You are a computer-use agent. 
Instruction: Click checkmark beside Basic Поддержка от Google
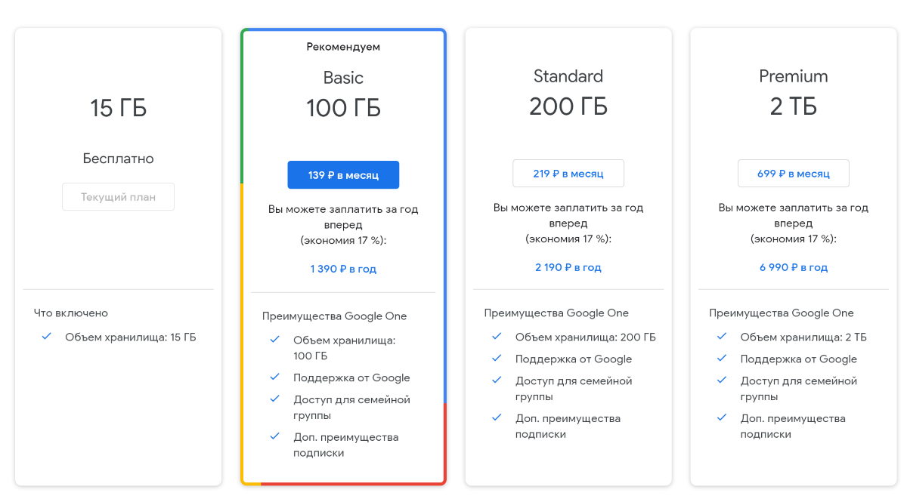[275, 377]
